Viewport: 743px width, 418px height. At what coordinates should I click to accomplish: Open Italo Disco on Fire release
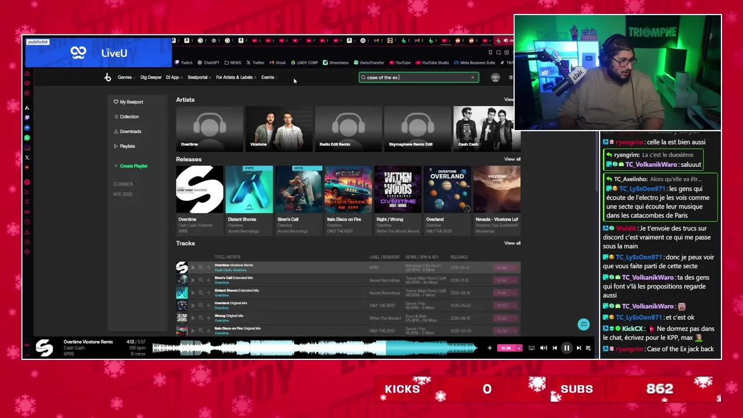pos(348,189)
